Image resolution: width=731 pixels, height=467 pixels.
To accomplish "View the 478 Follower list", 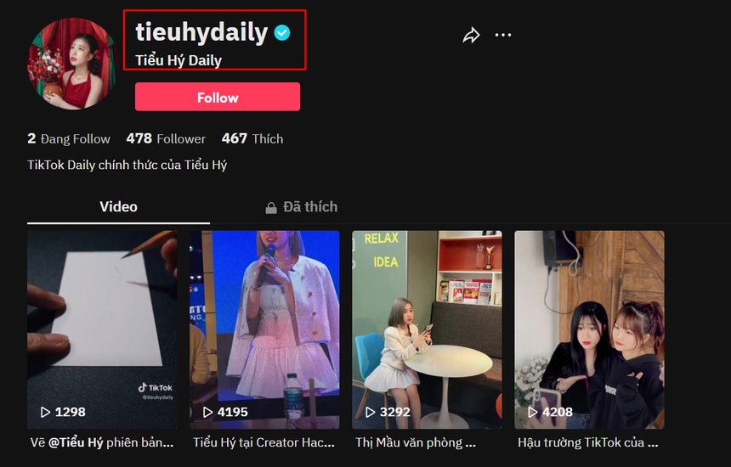I will pyautogui.click(x=166, y=138).
